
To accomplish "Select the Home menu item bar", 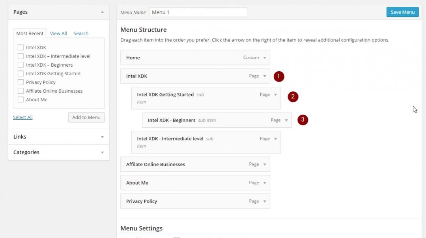I will click(195, 58).
